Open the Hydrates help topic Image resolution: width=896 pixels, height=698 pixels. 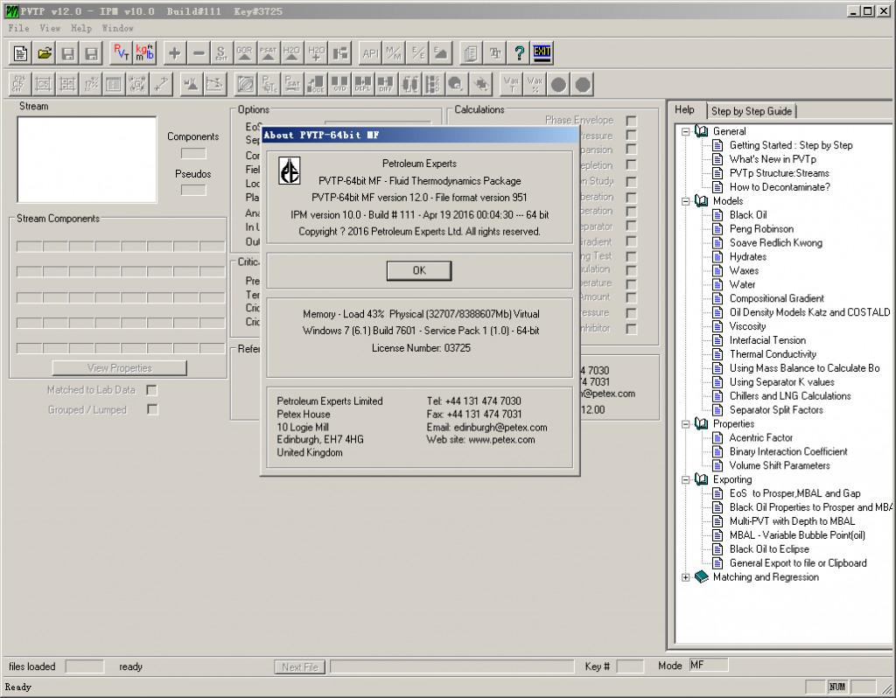748,256
